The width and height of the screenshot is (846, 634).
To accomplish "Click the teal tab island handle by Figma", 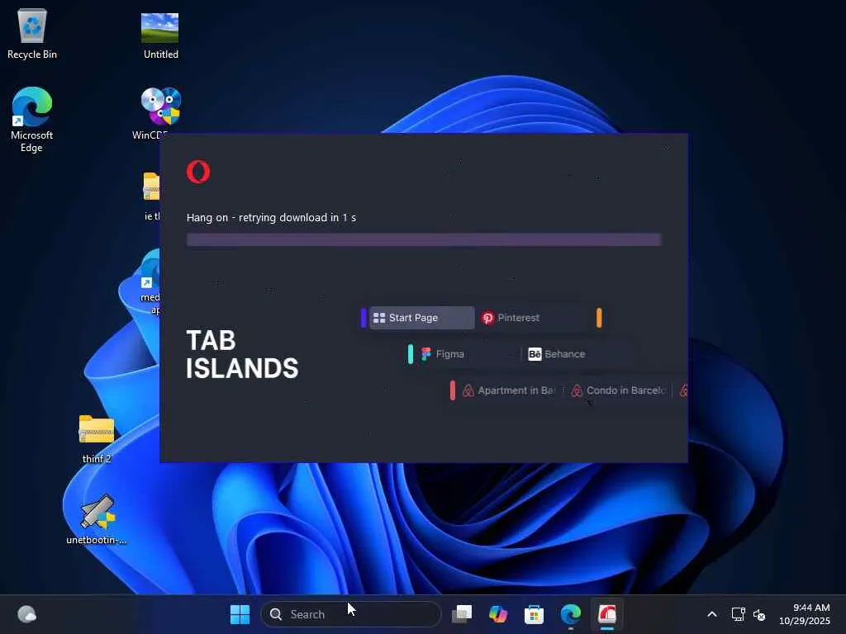I will (x=411, y=354).
